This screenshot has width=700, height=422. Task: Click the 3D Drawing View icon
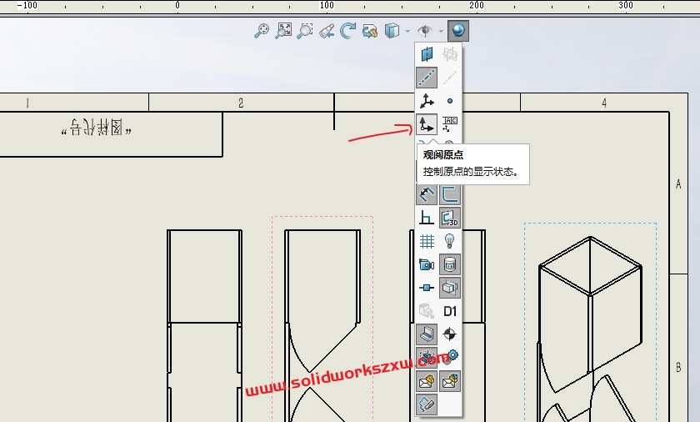coord(370,31)
